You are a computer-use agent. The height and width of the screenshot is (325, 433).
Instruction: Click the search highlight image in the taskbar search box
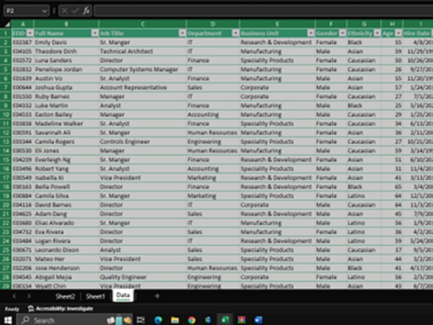tap(120, 320)
